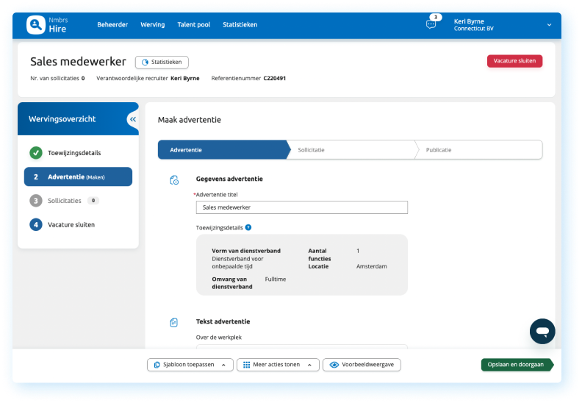Image resolution: width=582 pixels, height=403 pixels.
Task: Click the Tekst advertentie section icon
Action: tap(173, 322)
